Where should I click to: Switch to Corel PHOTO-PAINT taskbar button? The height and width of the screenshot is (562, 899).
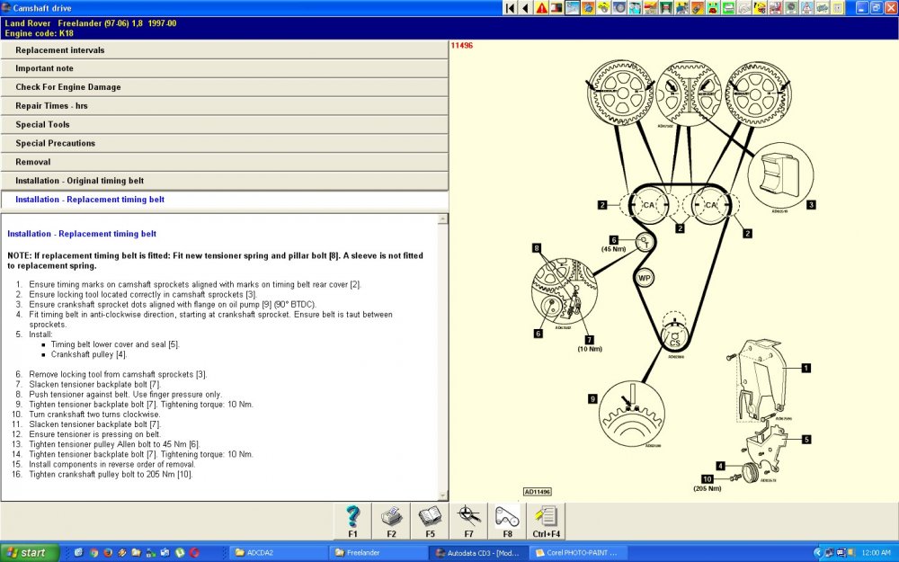pos(579,553)
